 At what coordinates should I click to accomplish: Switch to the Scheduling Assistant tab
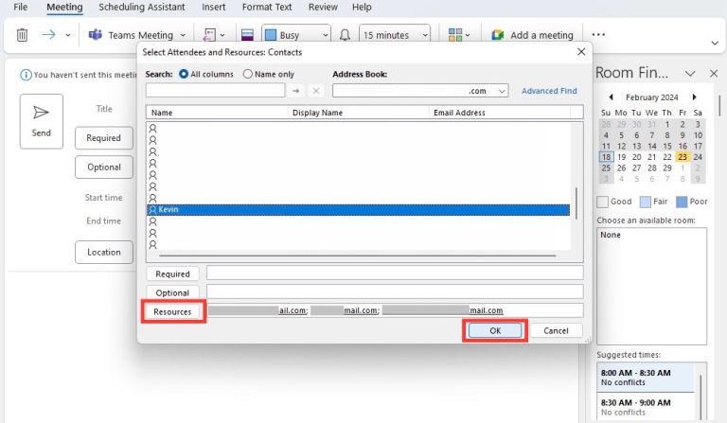pos(142,8)
